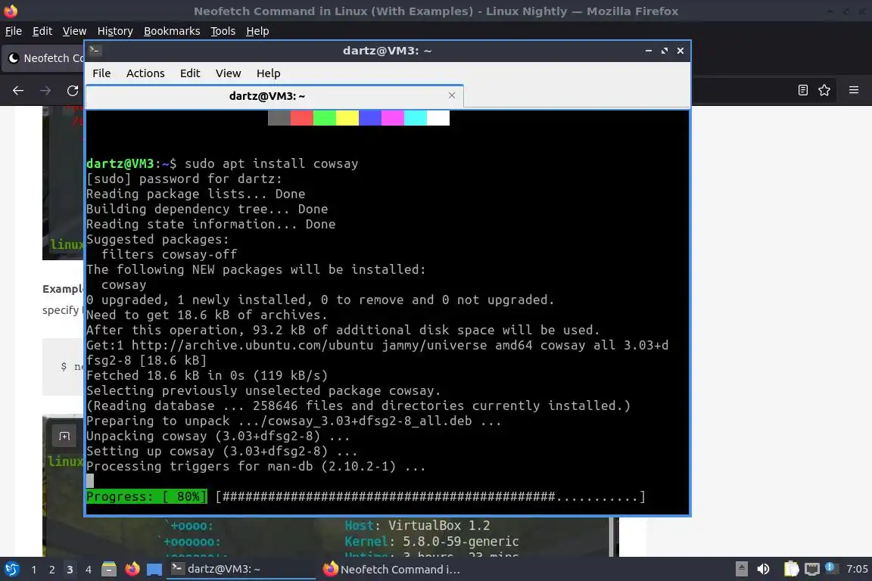Open the update notifier tray icon
This screenshot has width=872, height=581.
click(x=830, y=568)
